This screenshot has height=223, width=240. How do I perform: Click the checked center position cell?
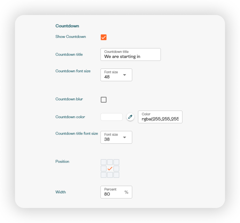tap(110, 168)
